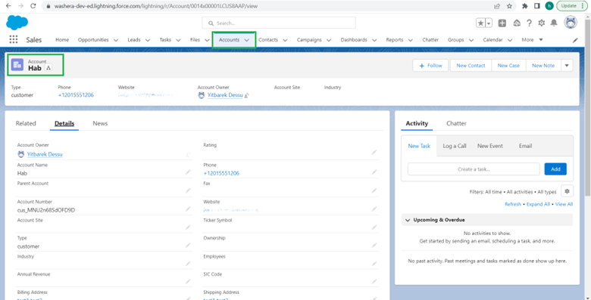Click the Expand All link
Image resolution: width=591 pixels, height=300 pixels.
tap(538, 204)
